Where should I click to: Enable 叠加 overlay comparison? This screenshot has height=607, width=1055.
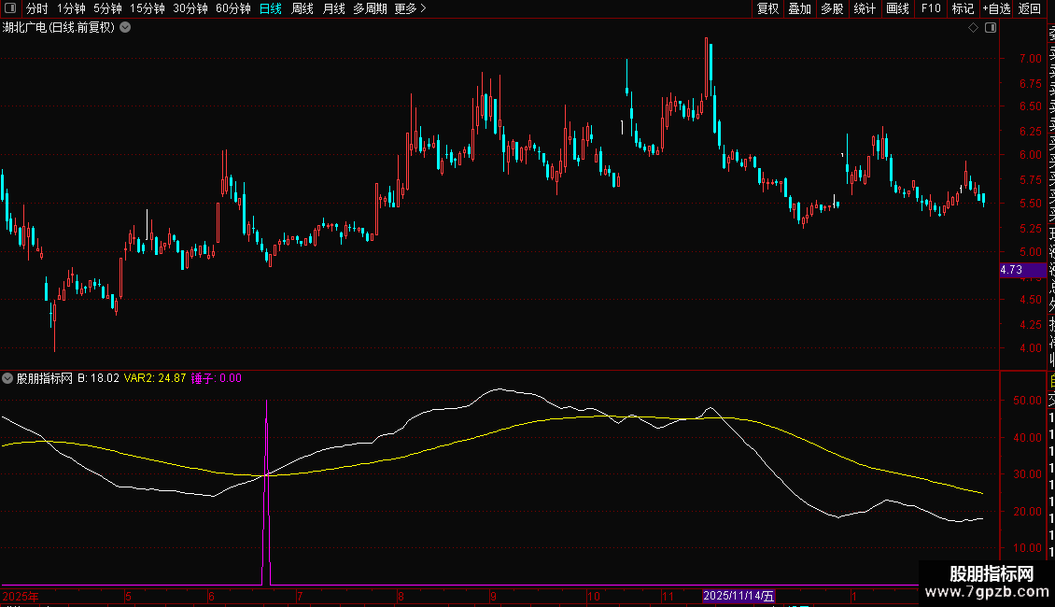coord(799,8)
